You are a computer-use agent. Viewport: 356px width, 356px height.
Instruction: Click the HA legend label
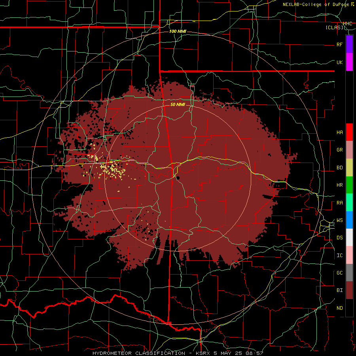pyautogui.click(x=339, y=133)
